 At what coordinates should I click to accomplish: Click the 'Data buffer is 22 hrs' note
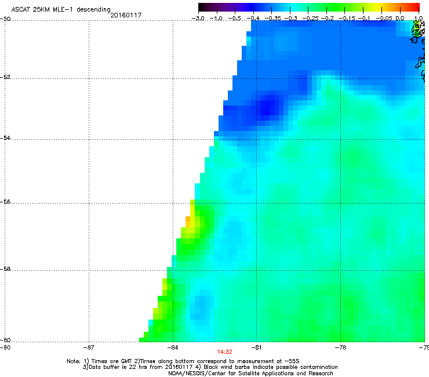tap(210, 367)
